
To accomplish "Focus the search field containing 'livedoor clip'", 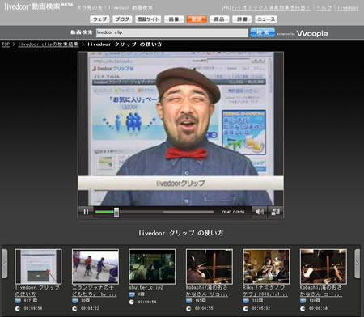I will [x=172, y=32].
